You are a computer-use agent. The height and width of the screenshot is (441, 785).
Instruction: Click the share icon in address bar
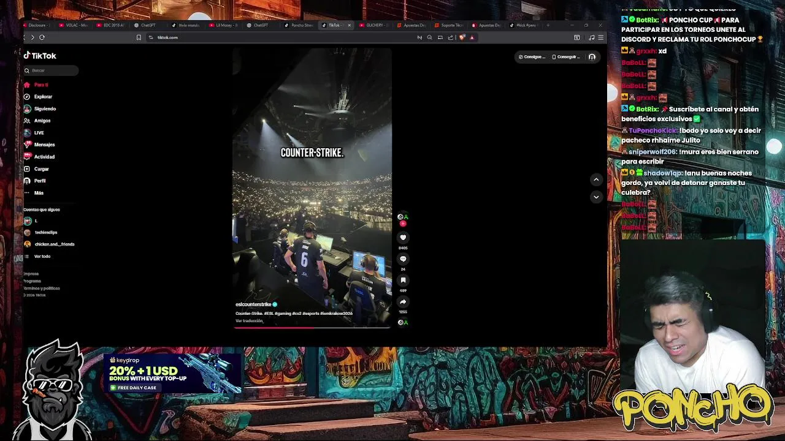pyautogui.click(x=450, y=37)
